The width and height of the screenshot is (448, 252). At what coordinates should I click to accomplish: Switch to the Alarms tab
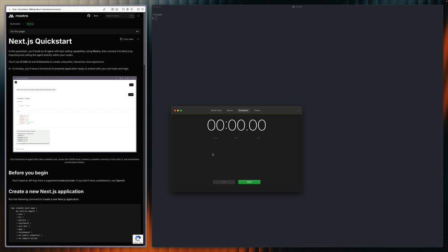click(230, 111)
